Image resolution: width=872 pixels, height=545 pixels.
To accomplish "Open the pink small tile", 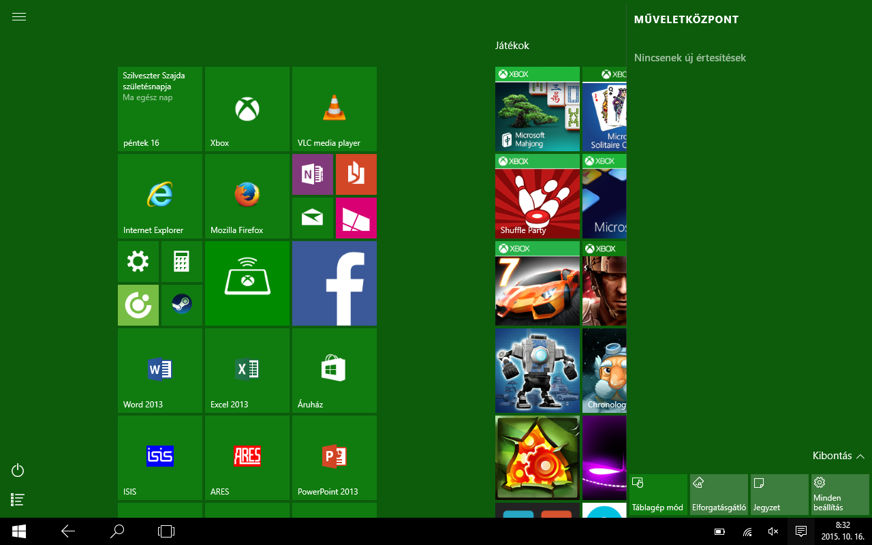I will [x=356, y=218].
